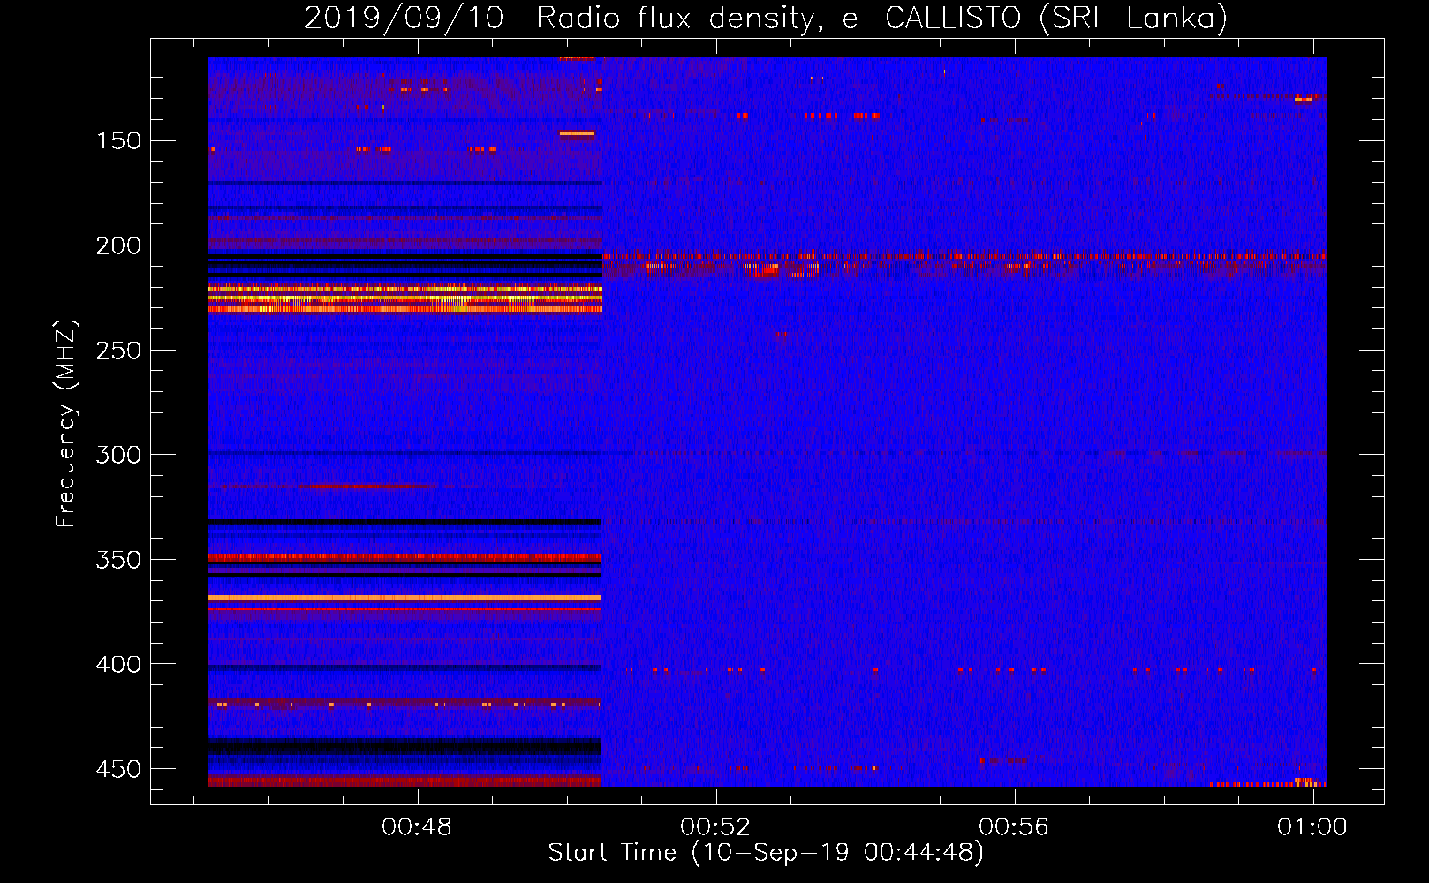Click the 'Start Time (10-Sep-19 00:44:48)' axis label
1429x883 pixels.
click(x=766, y=853)
